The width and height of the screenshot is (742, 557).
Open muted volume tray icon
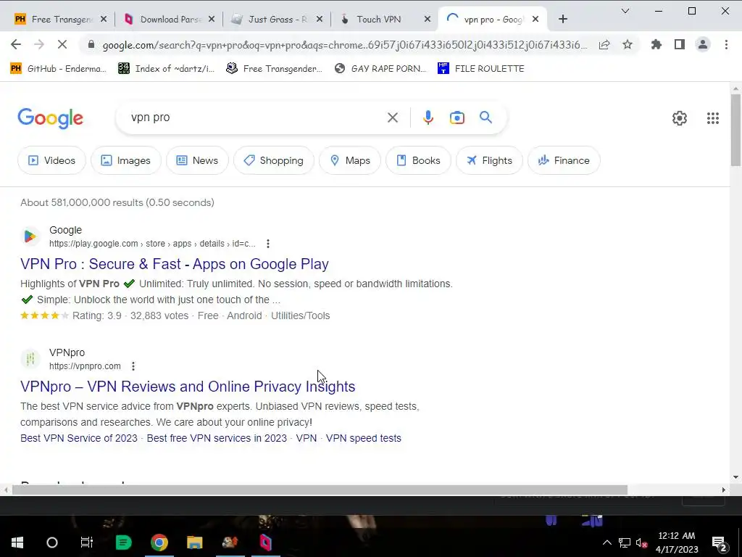tap(642, 542)
